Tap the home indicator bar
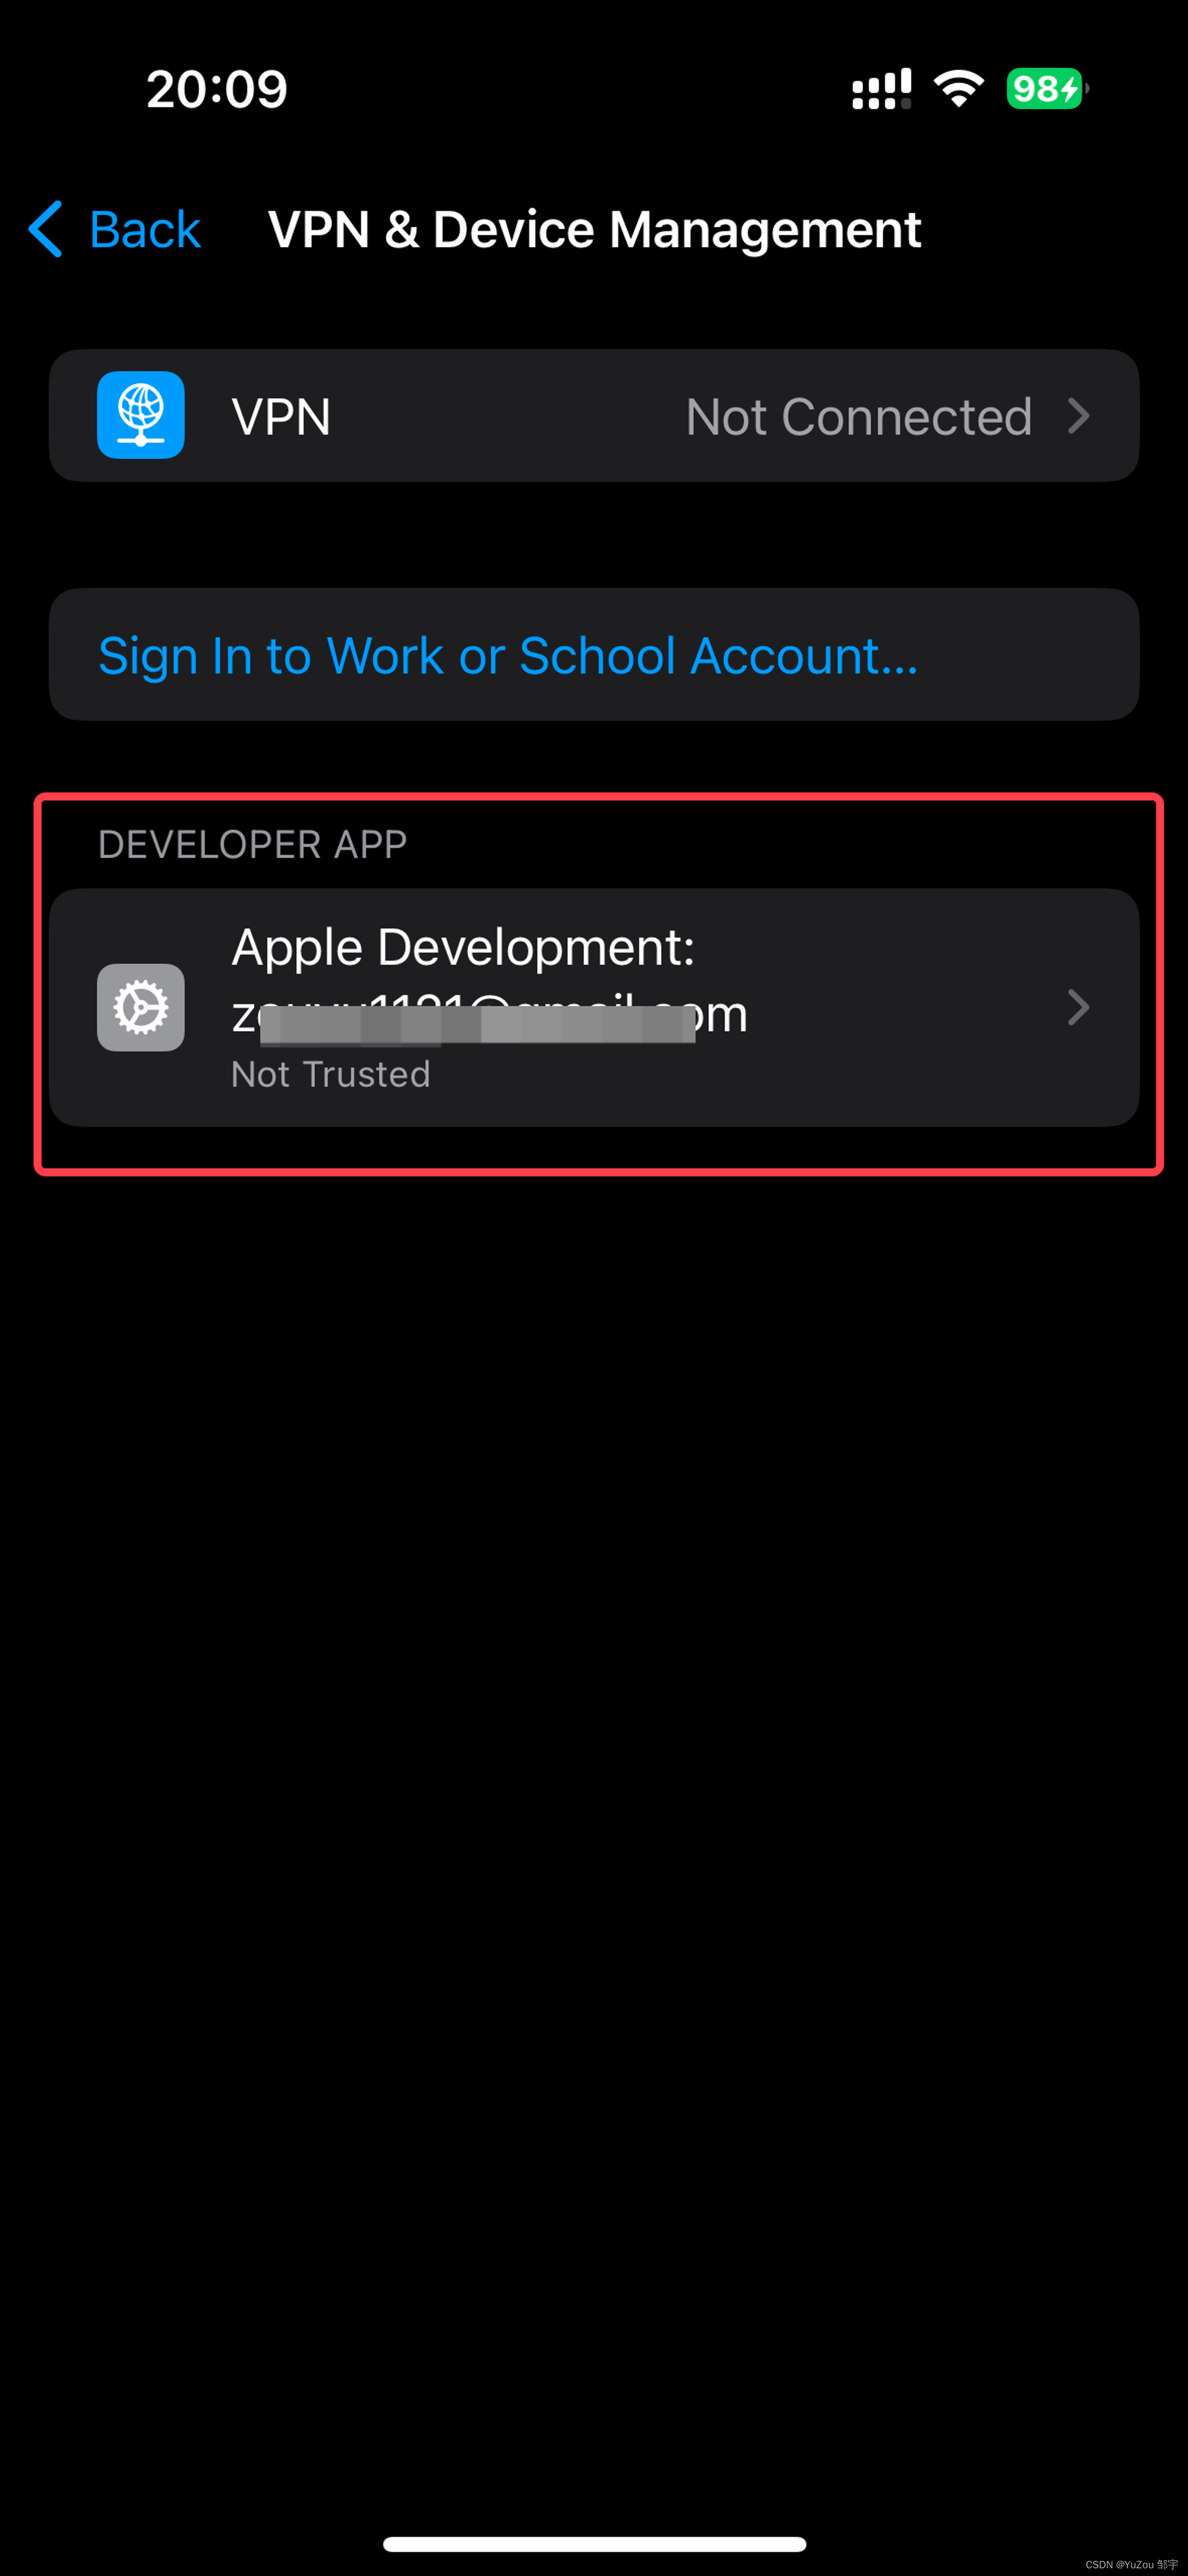1188x2576 pixels. (594, 2544)
